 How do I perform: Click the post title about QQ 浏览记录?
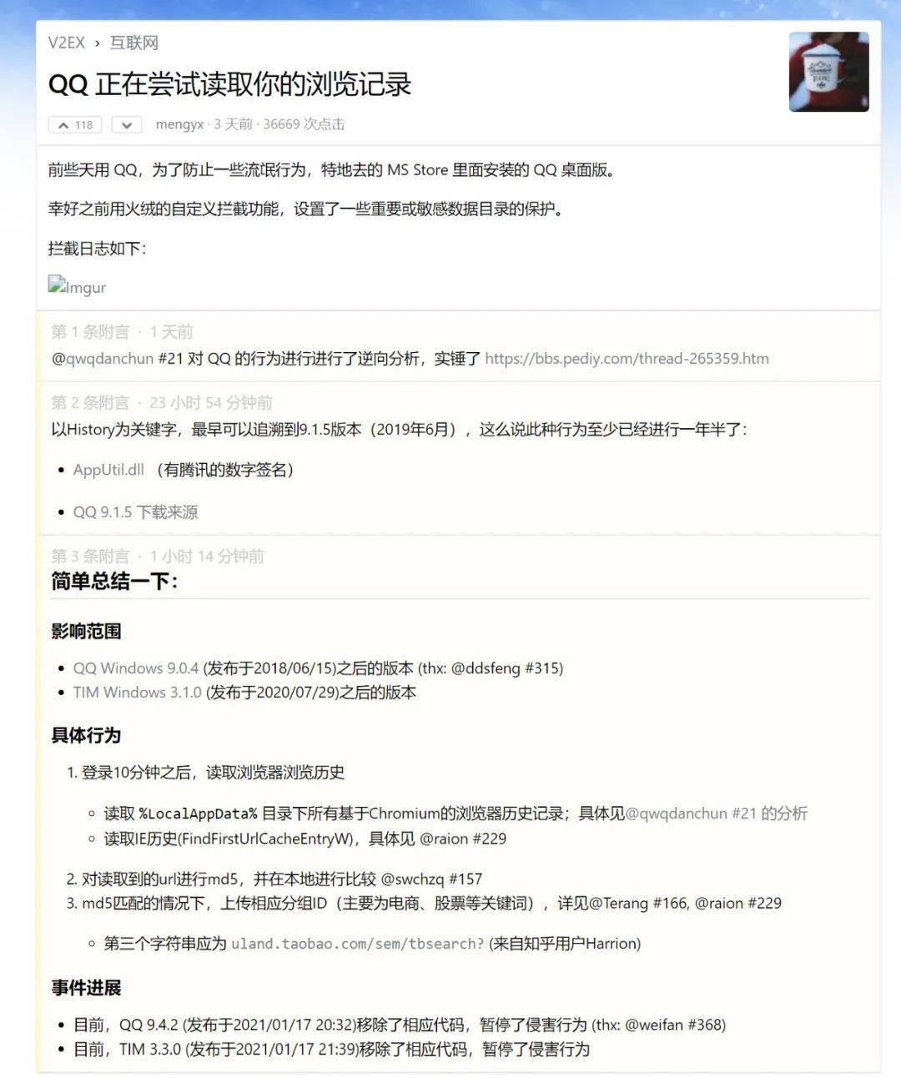click(x=230, y=84)
